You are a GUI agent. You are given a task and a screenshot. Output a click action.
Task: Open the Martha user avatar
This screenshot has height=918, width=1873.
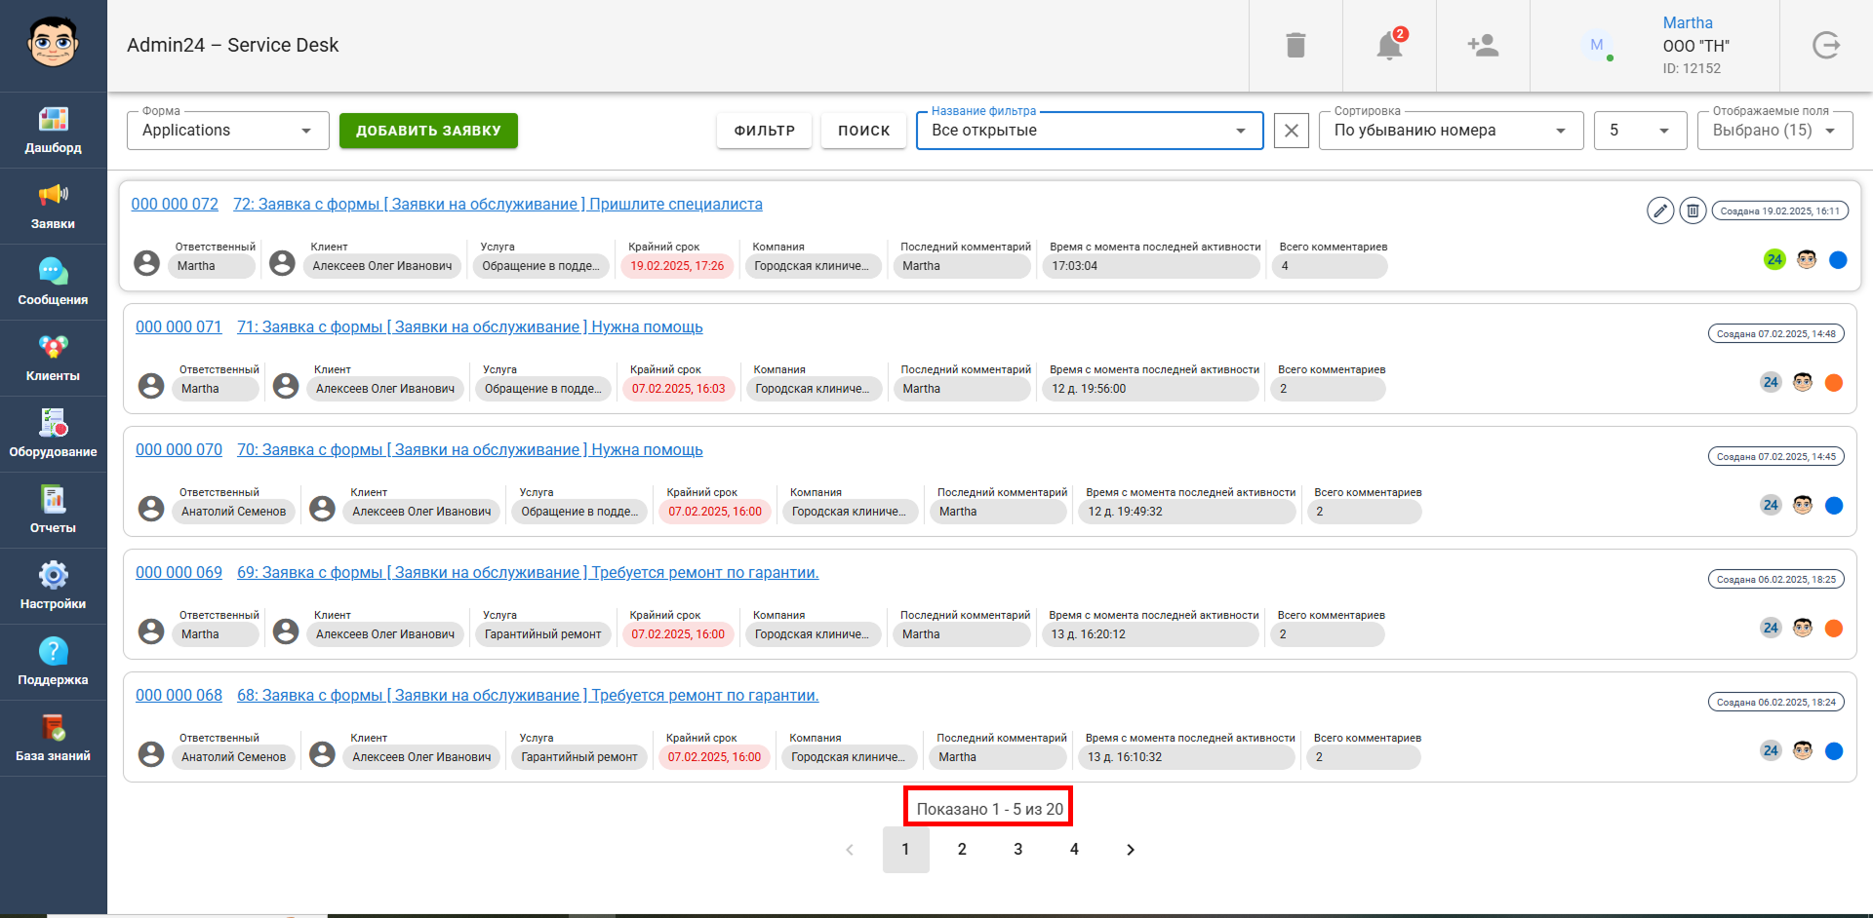click(1597, 45)
